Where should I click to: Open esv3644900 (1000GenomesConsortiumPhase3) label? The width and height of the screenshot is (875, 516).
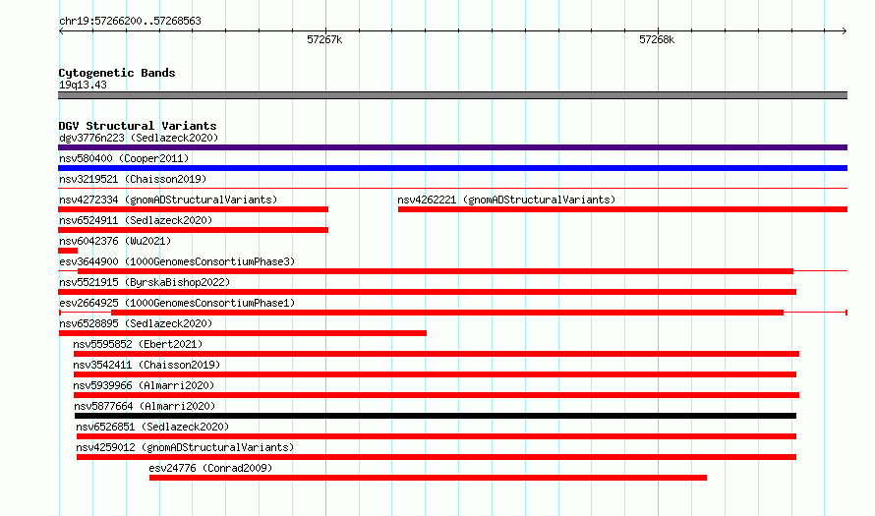click(x=177, y=261)
